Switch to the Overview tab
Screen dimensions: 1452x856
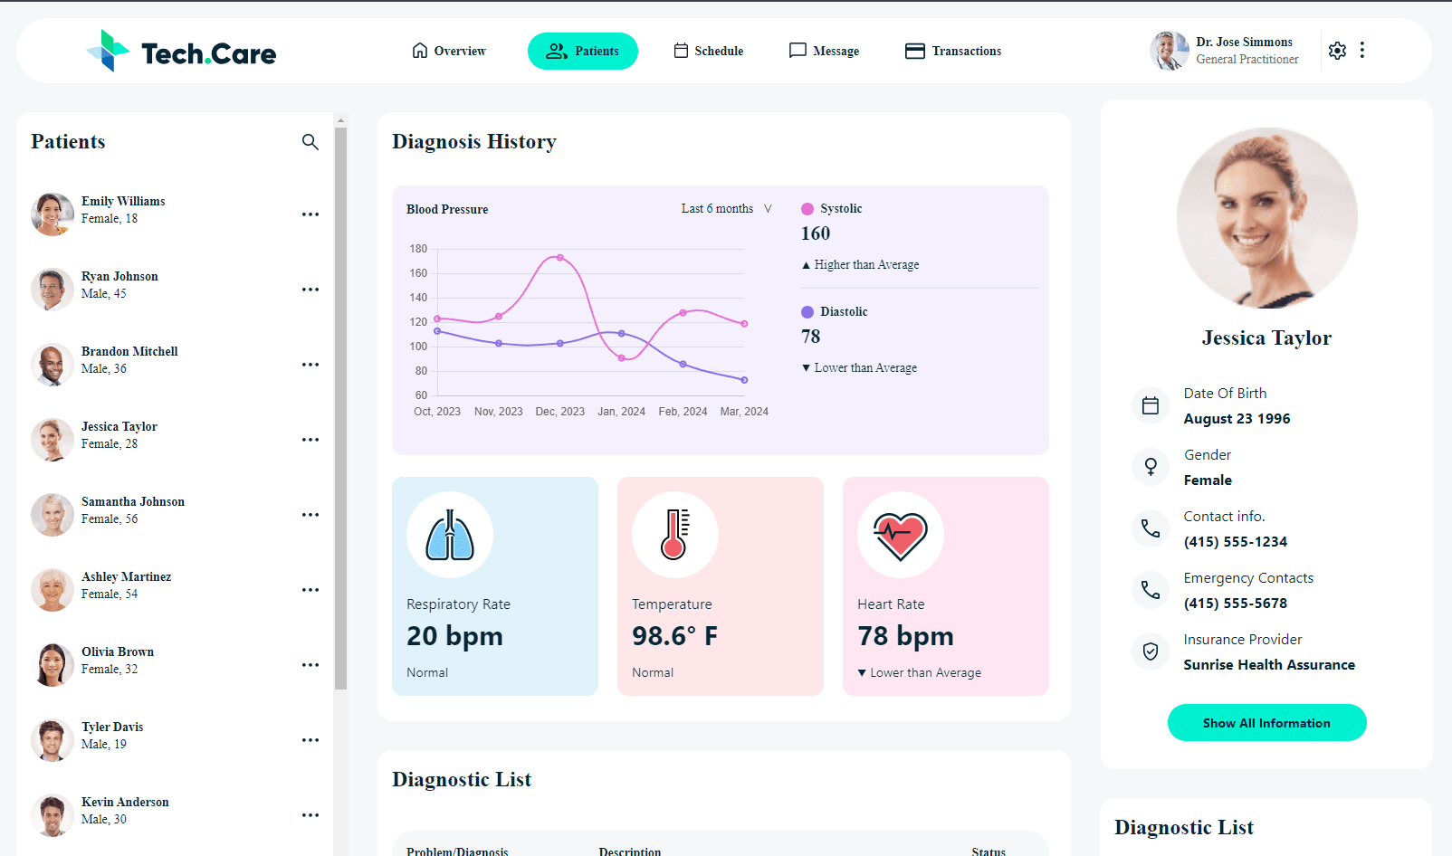click(x=449, y=52)
